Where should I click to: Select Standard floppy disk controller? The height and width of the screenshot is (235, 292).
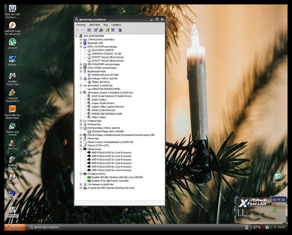point(108,131)
